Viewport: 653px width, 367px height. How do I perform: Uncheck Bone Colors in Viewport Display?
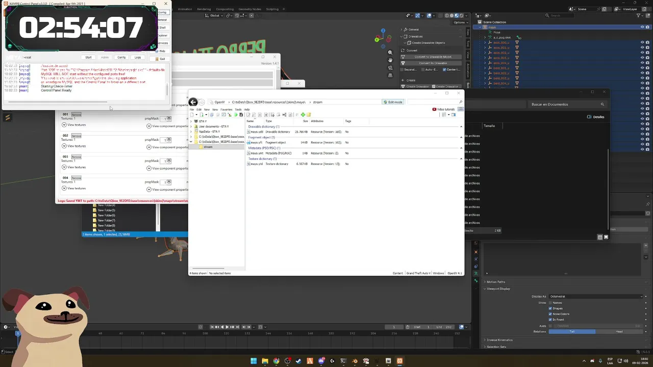coord(550,314)
